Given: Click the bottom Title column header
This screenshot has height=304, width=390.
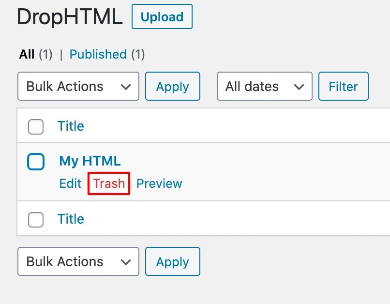Looking at the screenshot, I should (71, 219).
